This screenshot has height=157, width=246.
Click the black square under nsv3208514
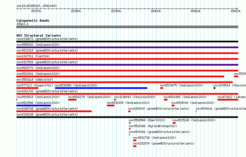coord(214,88)
